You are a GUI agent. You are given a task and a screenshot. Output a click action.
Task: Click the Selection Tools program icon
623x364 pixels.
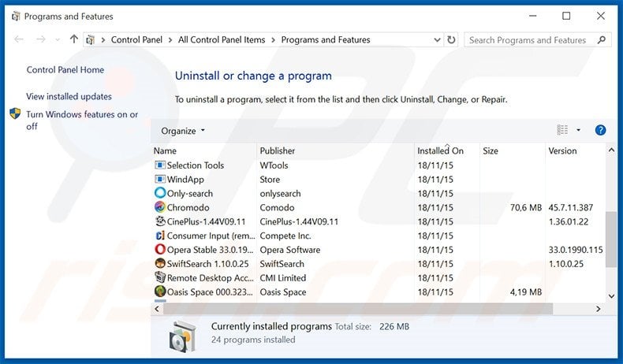(160, 165)
